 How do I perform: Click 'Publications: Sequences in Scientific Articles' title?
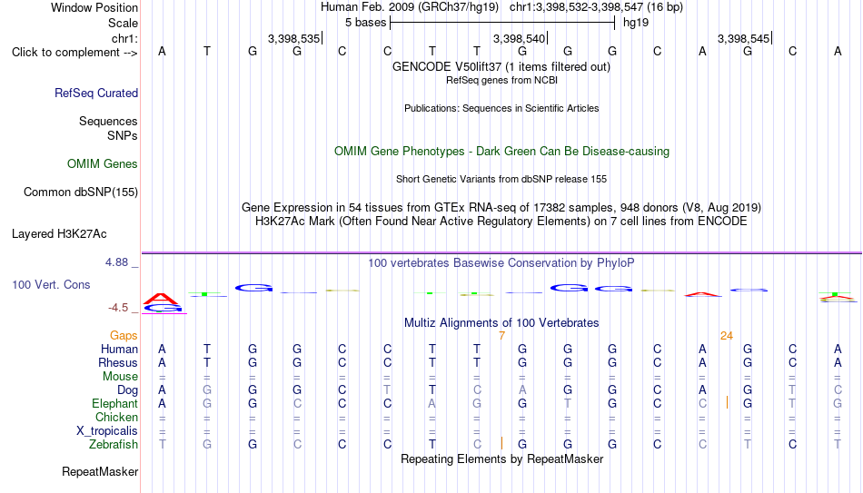[x=501, y=108]
